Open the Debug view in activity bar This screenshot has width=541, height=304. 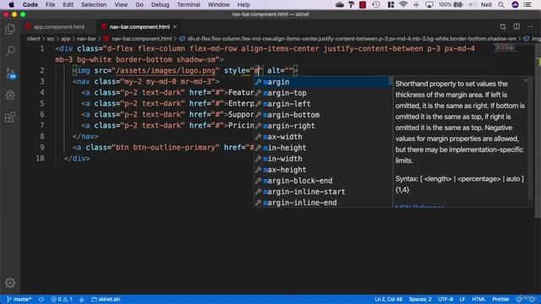coord(10,95)
